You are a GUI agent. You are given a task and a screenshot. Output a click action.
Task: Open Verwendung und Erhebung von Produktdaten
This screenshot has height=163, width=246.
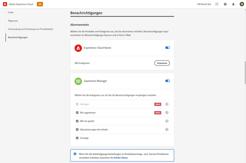coord(31,29)
